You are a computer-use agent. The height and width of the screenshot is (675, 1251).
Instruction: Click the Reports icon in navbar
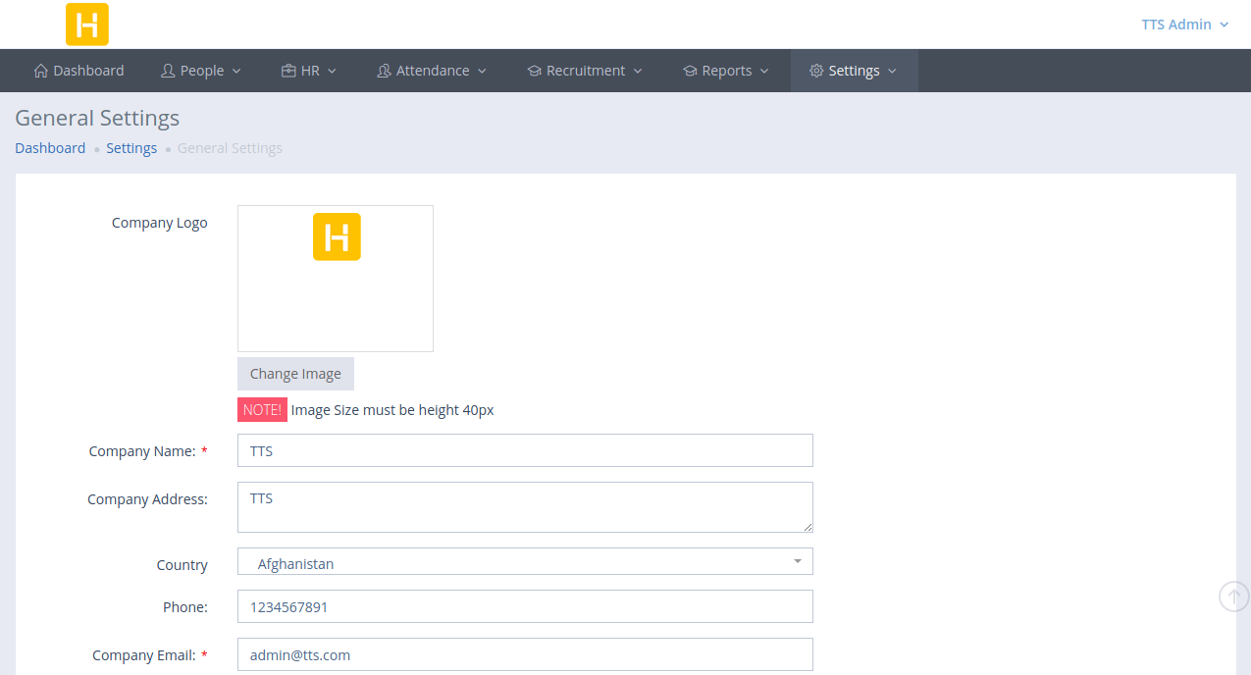tap(690, 71)
